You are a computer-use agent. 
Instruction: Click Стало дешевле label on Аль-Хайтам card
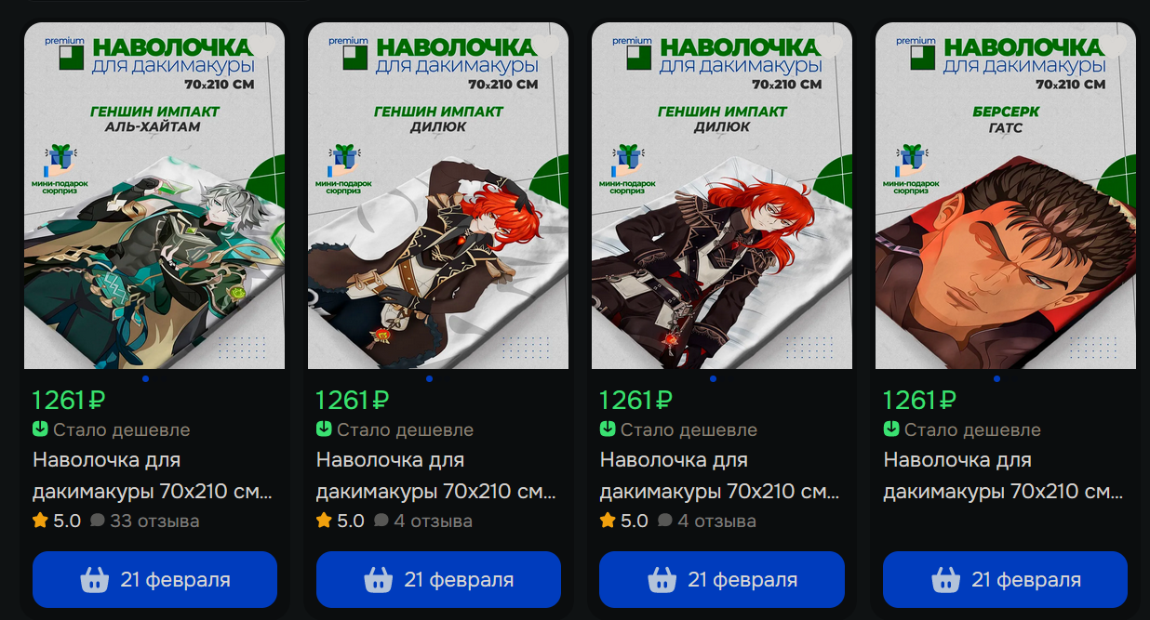(x=122, y=429)
